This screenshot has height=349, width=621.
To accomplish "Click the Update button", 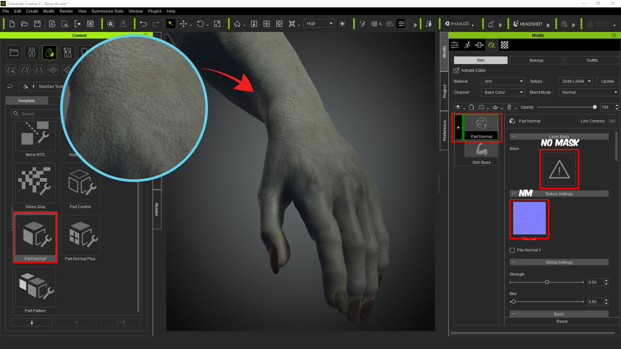I will coord(607,81).
